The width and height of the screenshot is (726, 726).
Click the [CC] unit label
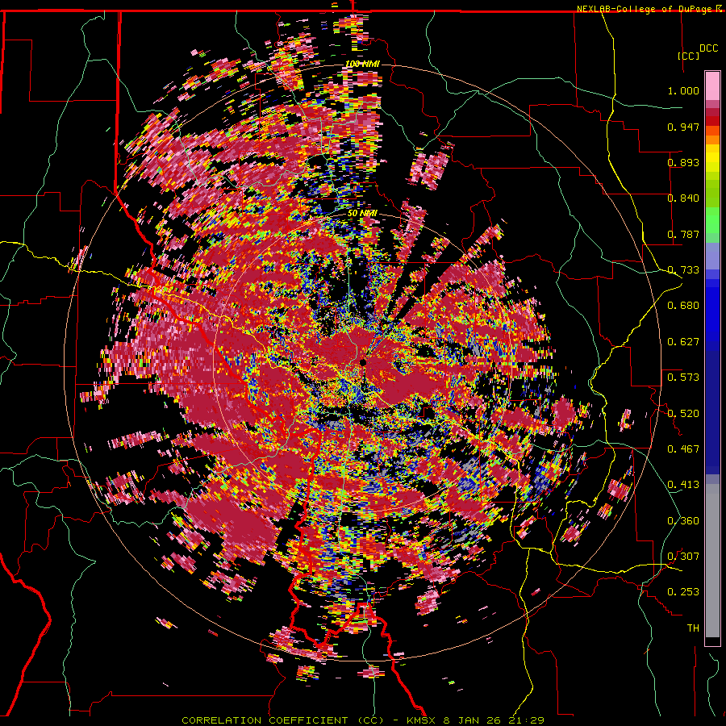688,56
